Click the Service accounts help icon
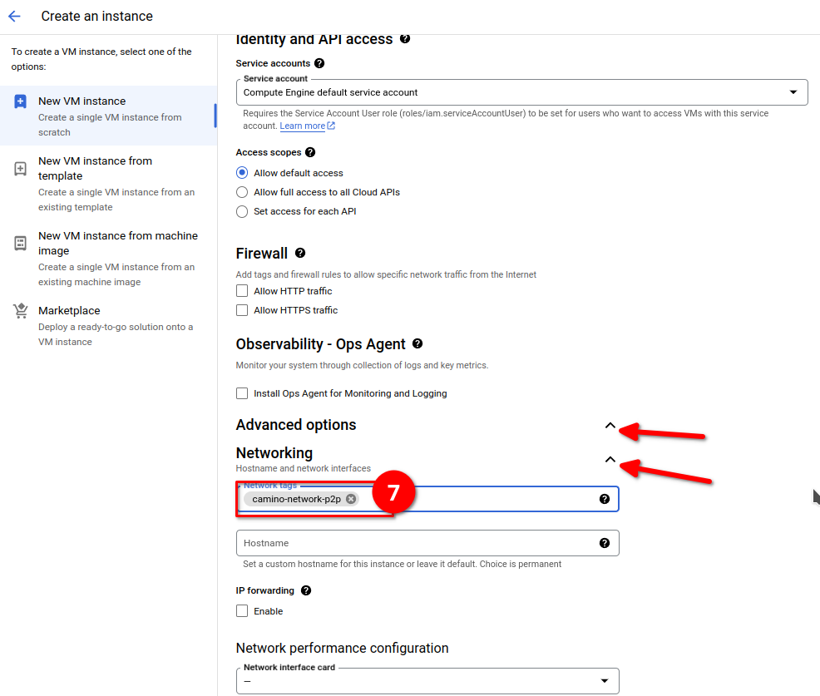This screenshot has width=820, height=696. point(319,63)
